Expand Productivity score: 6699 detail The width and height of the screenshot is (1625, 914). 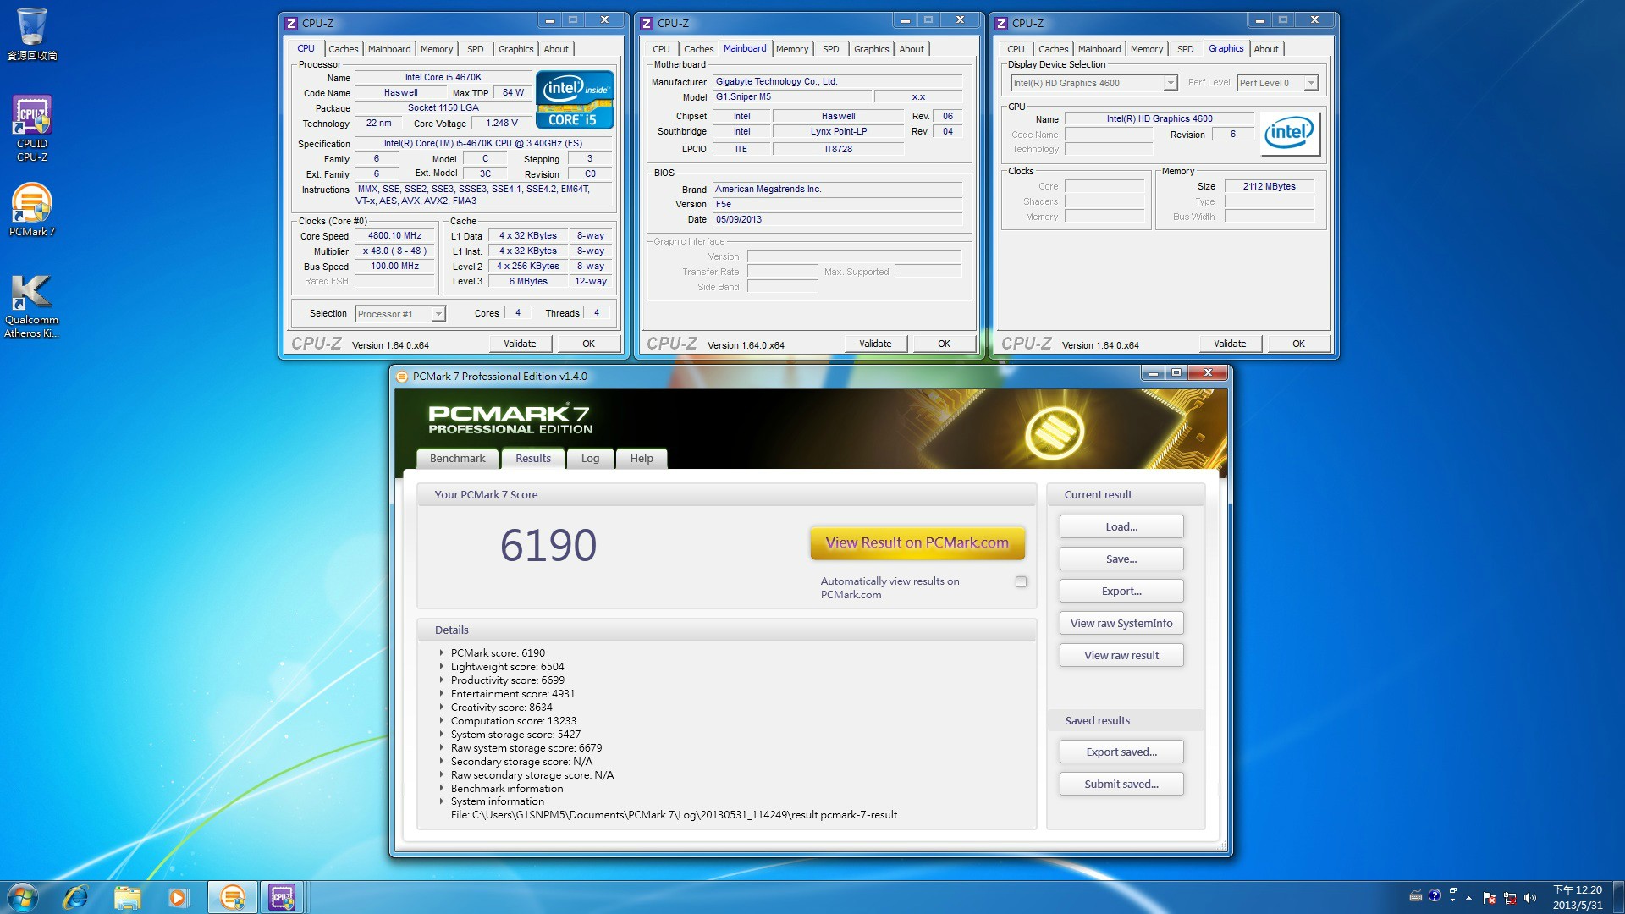(x=441, y=680)
